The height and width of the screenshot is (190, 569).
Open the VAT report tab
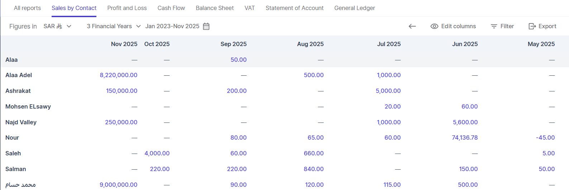(249, 8)
